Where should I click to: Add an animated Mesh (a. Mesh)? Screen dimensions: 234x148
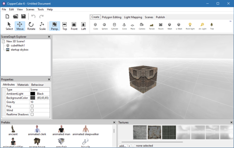(x=179, y=26)
